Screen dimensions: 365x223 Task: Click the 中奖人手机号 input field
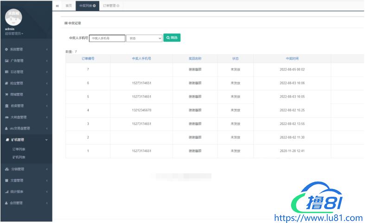[x=107, y=38]
